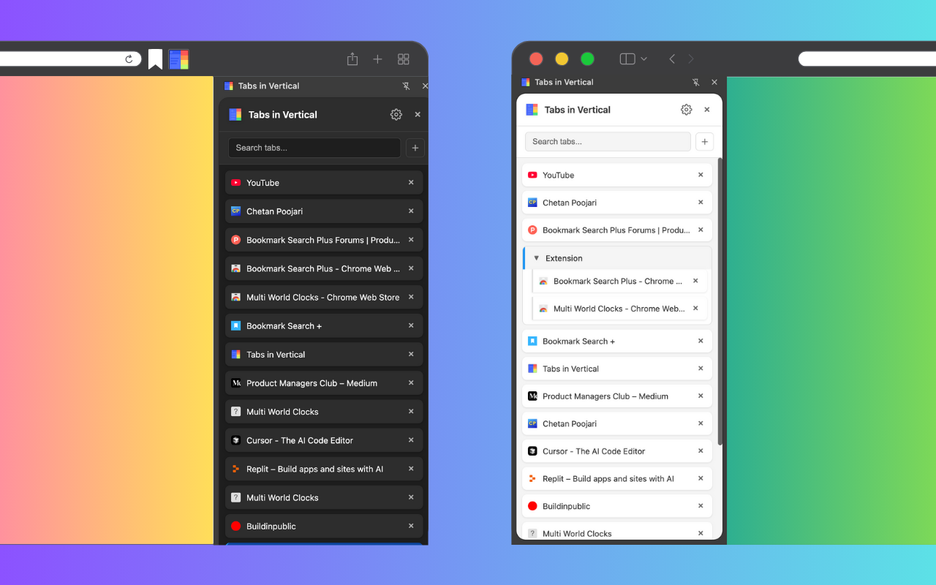Click the unpin icon in dark side panel header
Viewport: 936px width, 585px height.
coord(407,86)
